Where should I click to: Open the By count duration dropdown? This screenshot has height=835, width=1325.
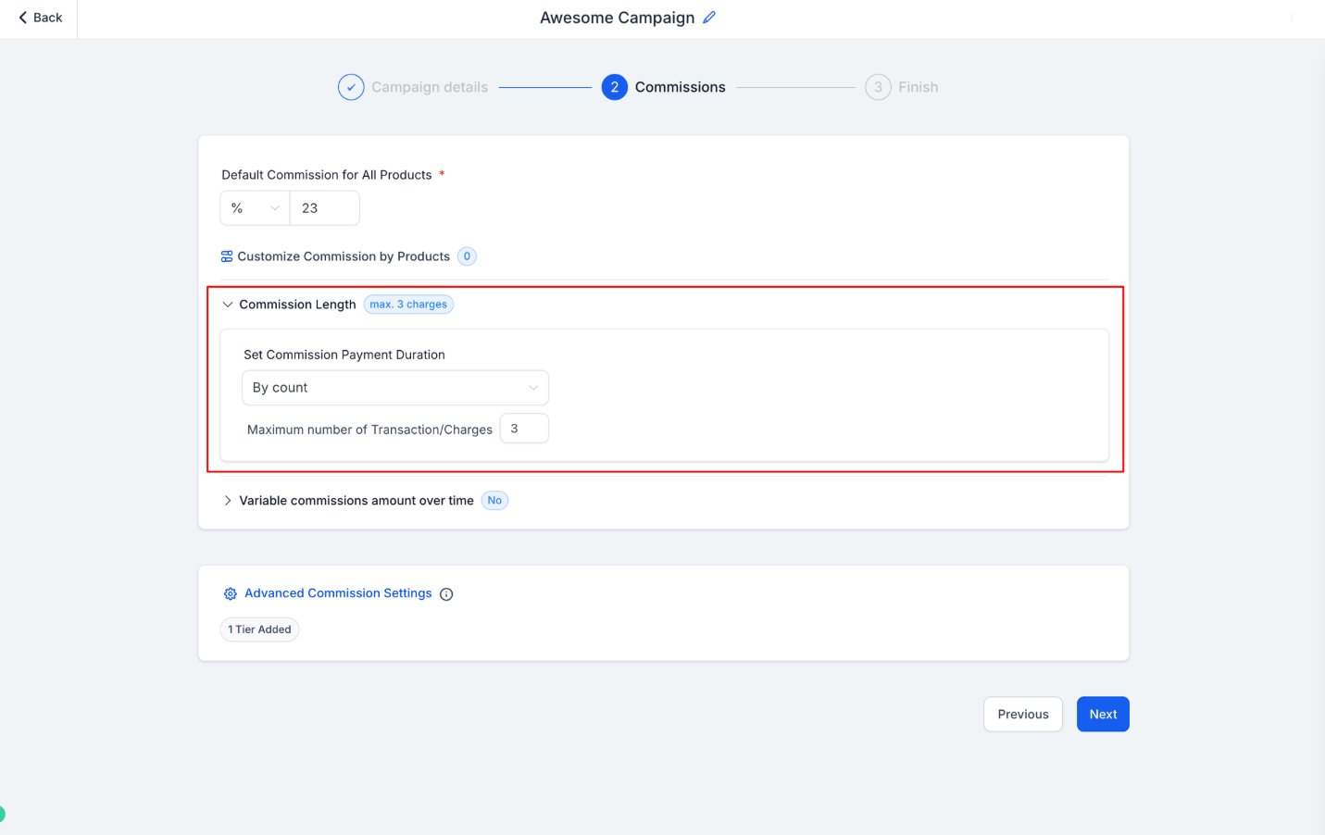(x=395, y=388)
